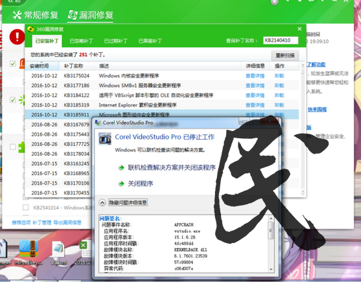Click the patch list vertical scrollbar

point(303,129)
